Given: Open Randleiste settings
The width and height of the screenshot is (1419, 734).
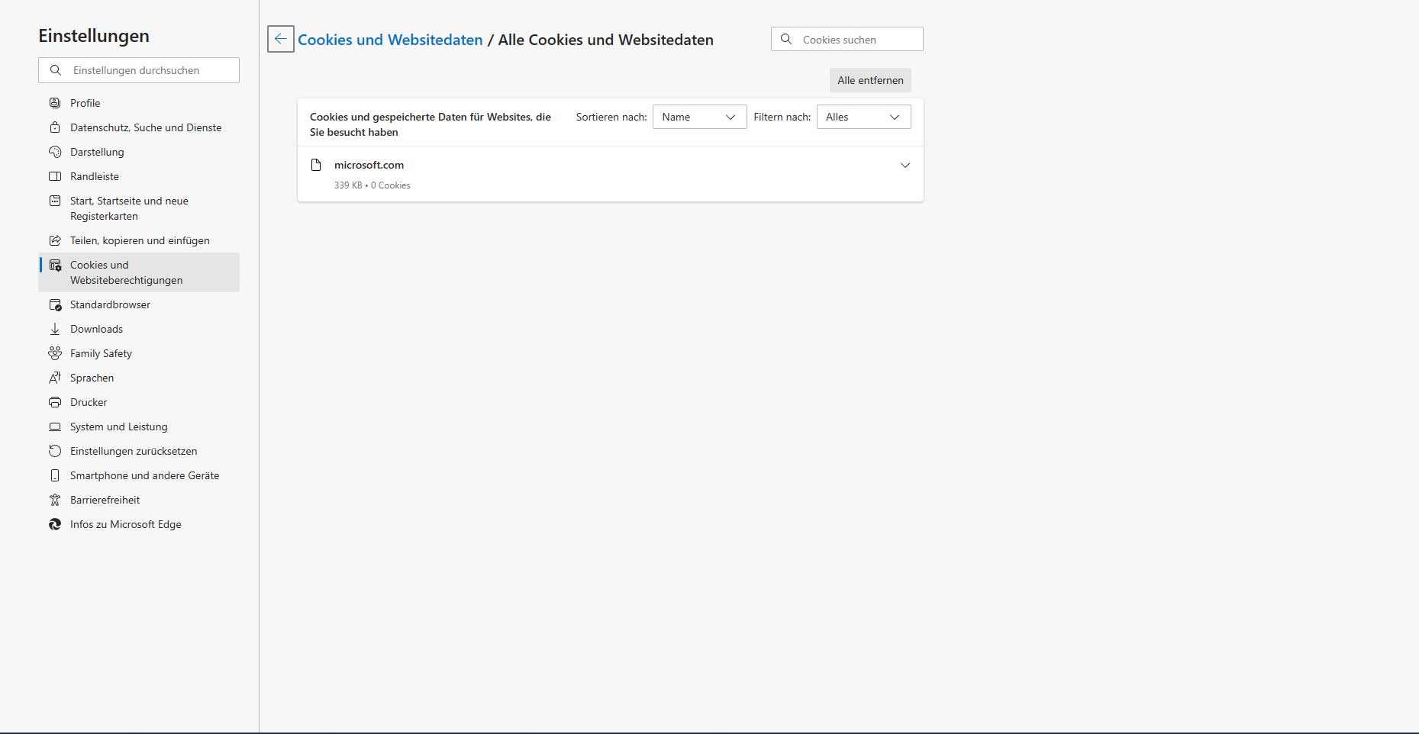Looking at the screenshot, I should [x=139, y=176].
